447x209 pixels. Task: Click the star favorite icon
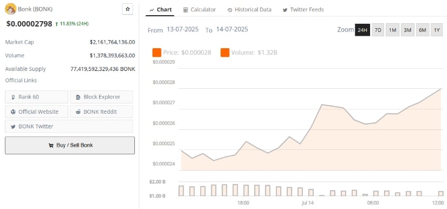pos(127,9)
